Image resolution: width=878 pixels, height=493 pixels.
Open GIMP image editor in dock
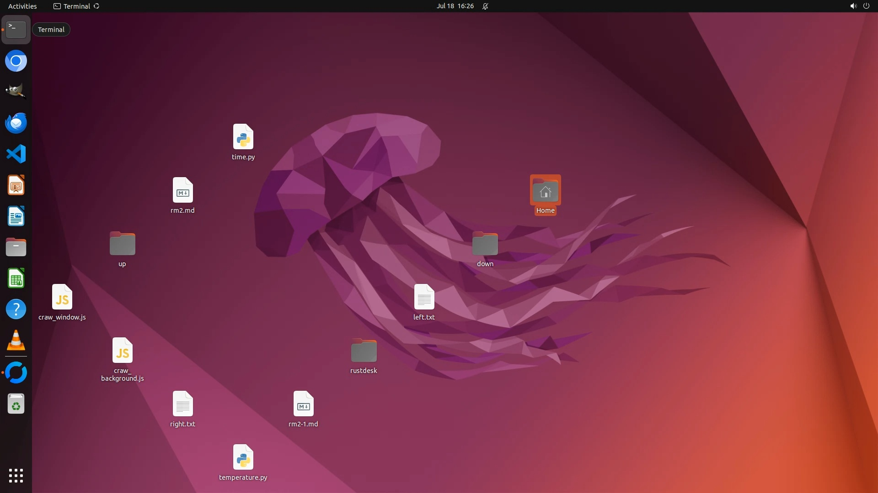[x=16, y=91]
